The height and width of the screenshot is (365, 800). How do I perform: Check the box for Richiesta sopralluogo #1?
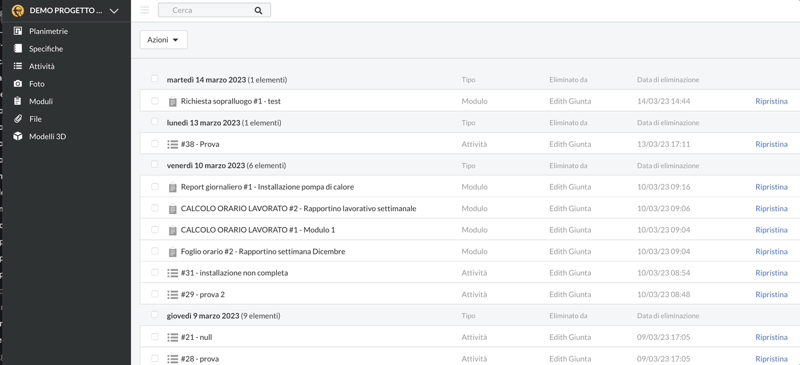coord(155,101)
